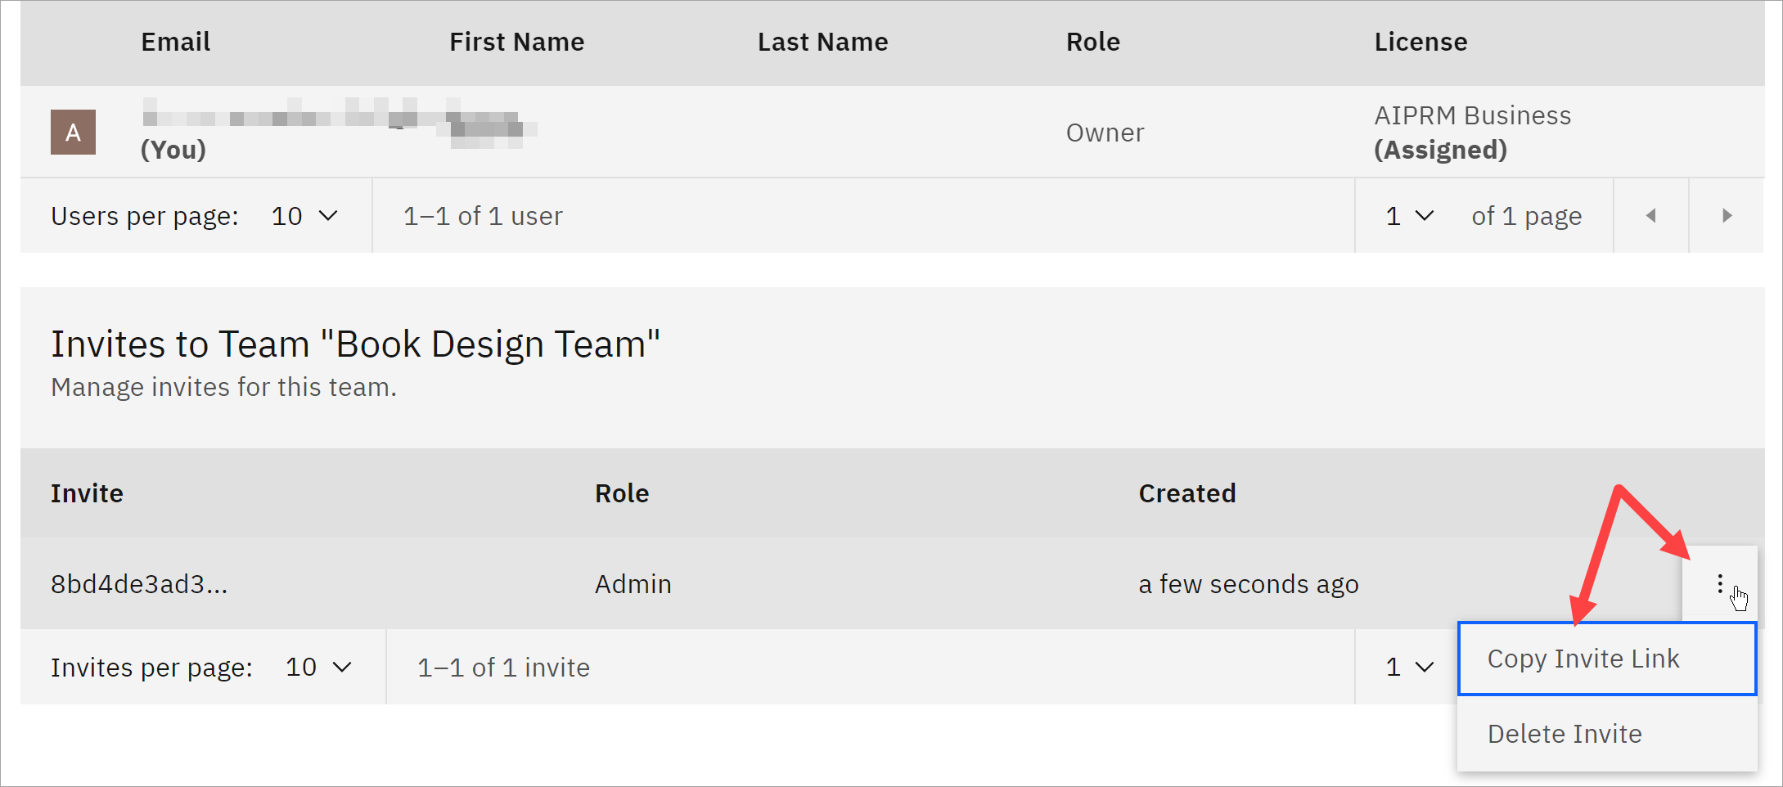Click the brown "A" user avatar

(74, 133)
